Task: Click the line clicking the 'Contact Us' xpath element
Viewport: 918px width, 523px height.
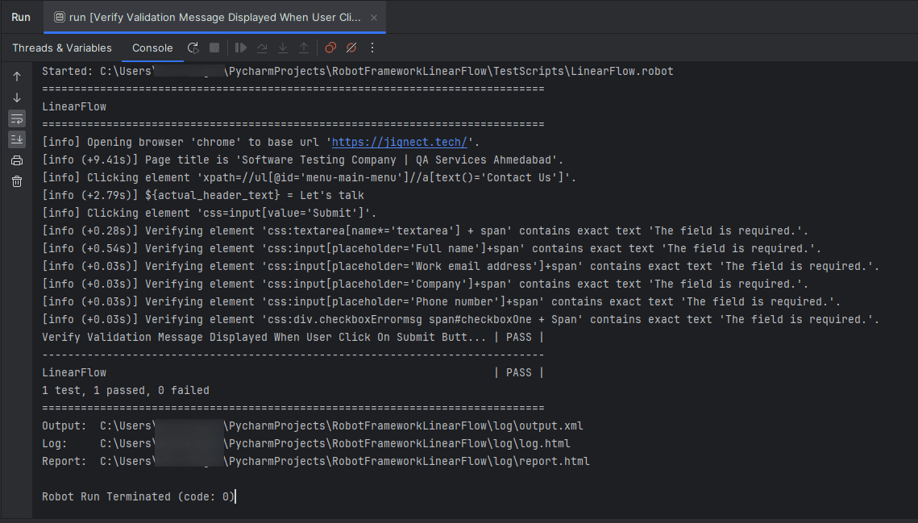Action: pyautogui.click(x=309, y=177)
